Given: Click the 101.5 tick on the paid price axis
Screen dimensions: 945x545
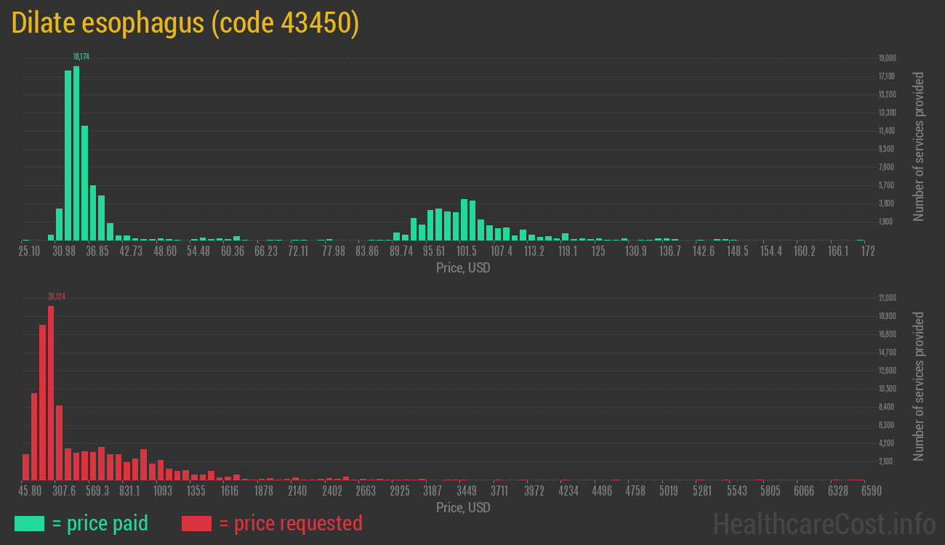Looking at the screenshot, I should tap(466, 251).
